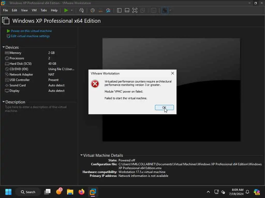Select the Network Adapter device
The width and height of the screenshot is (265, 198).
(x=40, y=74)
